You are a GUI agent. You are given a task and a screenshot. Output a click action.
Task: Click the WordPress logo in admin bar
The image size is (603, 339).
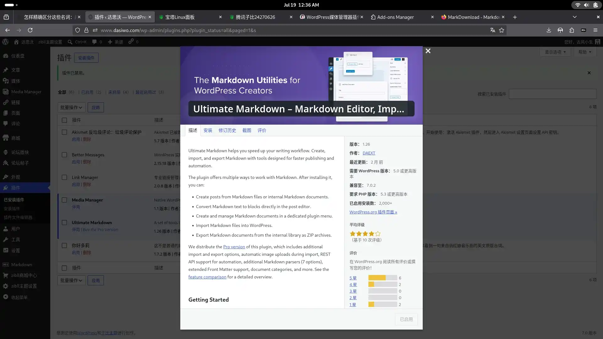point(5,42)
